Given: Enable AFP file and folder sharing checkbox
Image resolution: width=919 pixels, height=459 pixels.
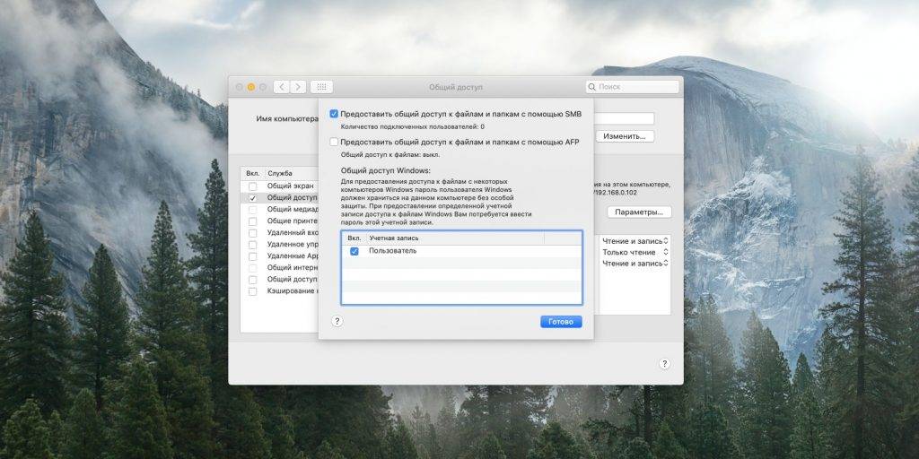Looking at the screenshot, I should (334, 142).
